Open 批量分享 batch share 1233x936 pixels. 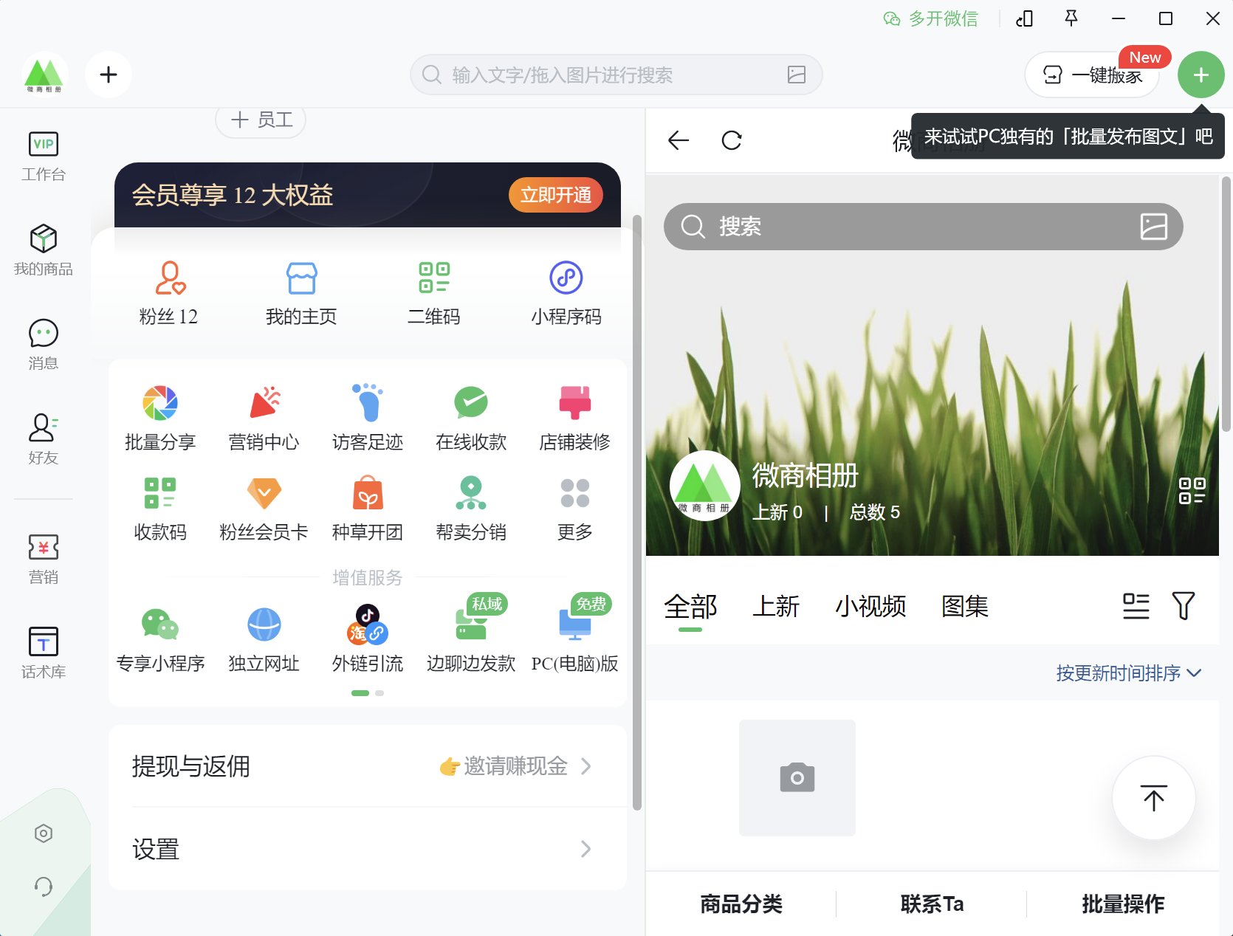(160, 419)
